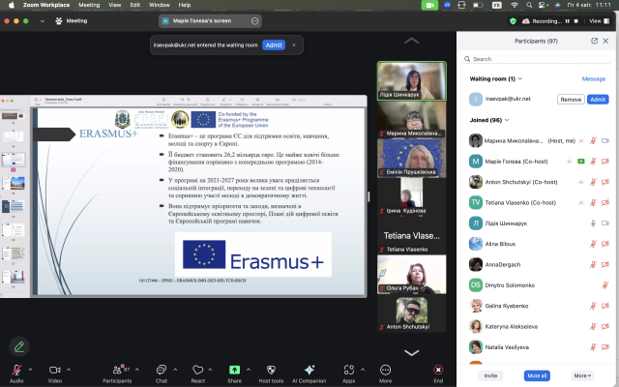Open the View layout options
Image resolution: width=619 pixels, height=387 pixels.
[x=600, y=21]
